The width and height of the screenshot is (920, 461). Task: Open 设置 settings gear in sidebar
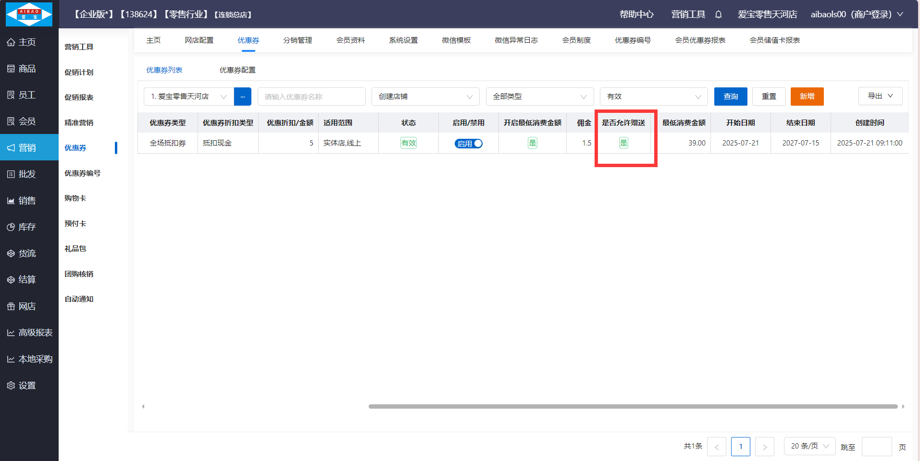click(11, 386)
